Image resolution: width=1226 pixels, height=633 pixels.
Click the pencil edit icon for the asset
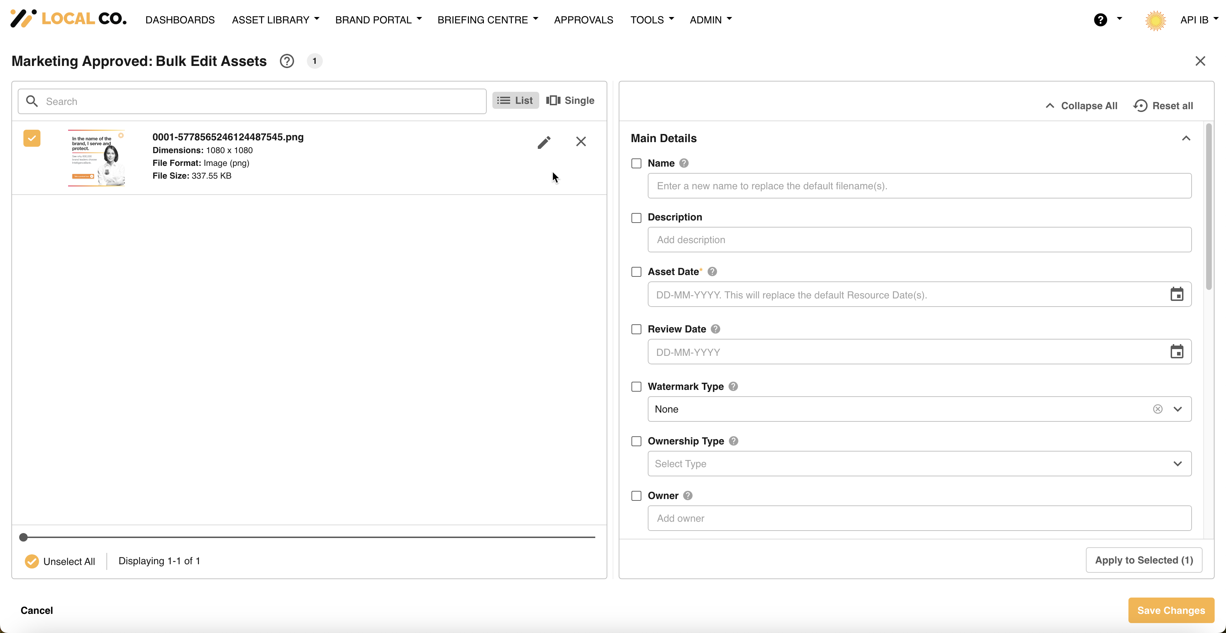[544, 142]
